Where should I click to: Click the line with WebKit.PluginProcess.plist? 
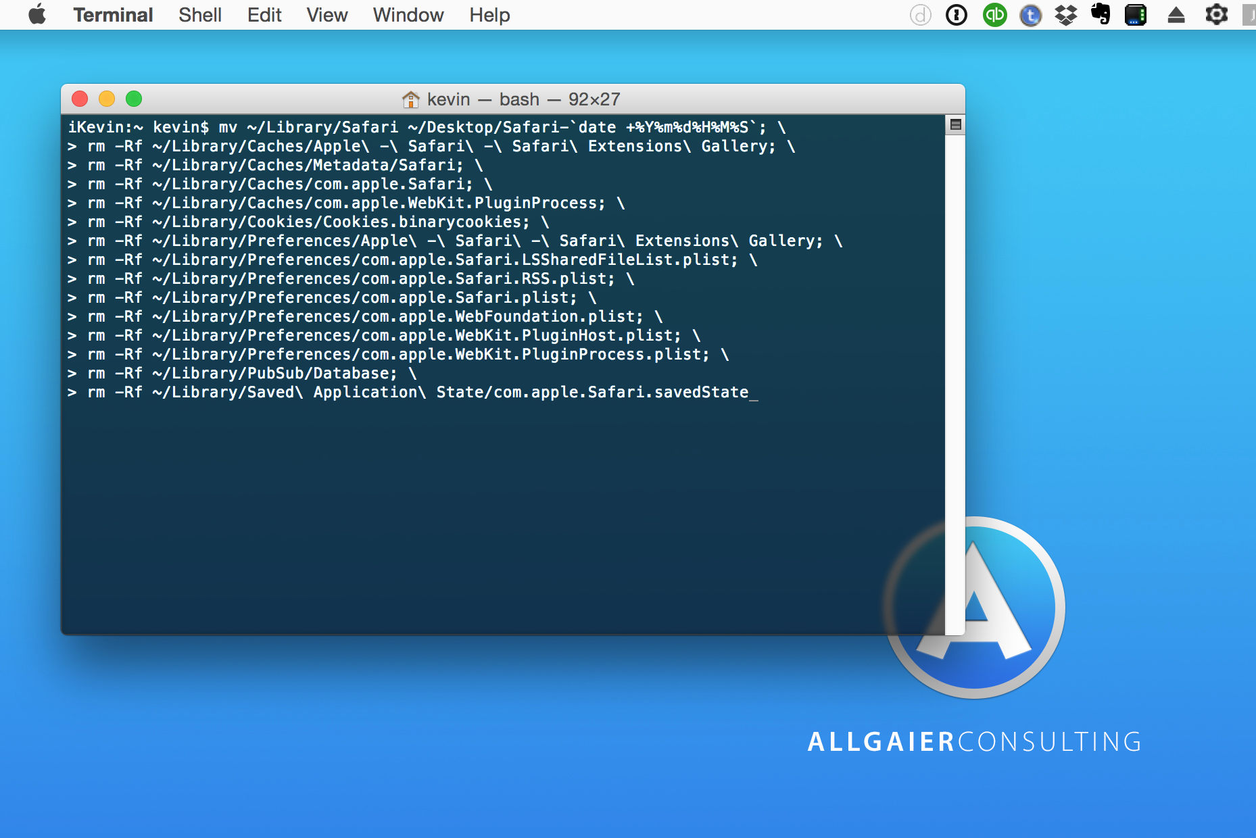coord(398,354)
